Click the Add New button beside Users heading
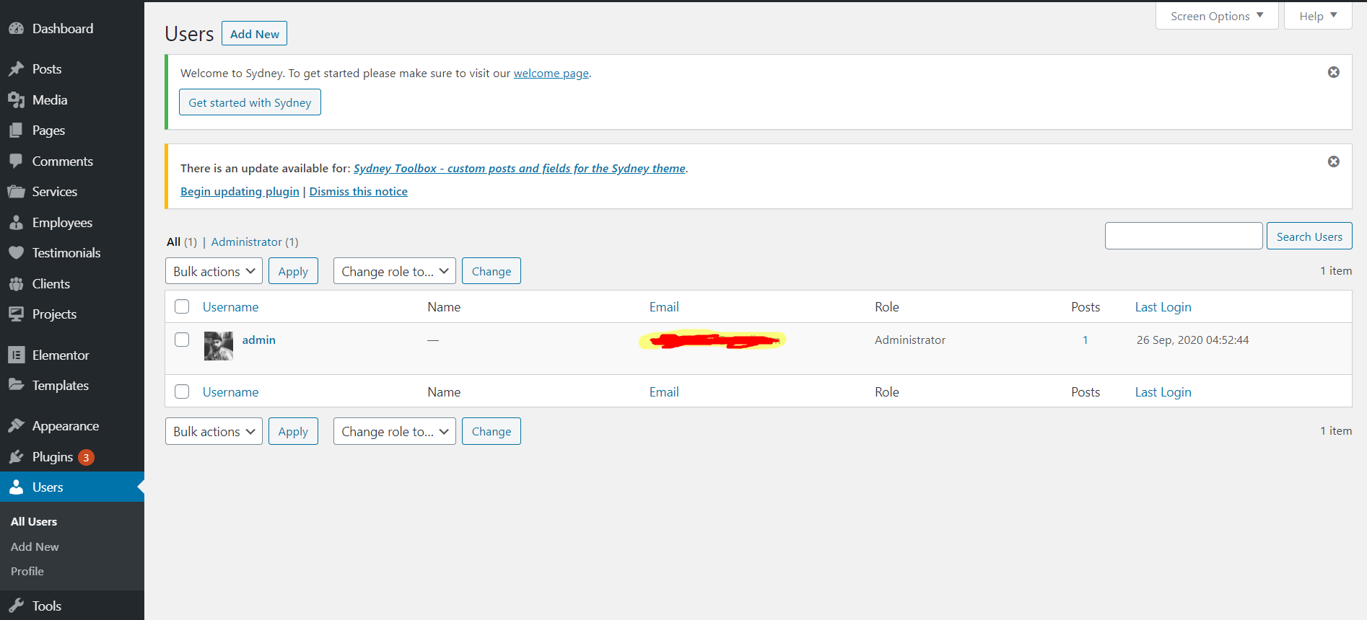This screenshot has height=620, width=1367. coord(254,34)
